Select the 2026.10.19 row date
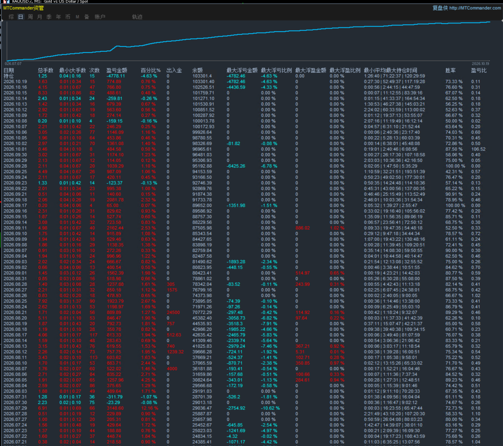Viewport: 503px width, 446px height. (15, 82)
